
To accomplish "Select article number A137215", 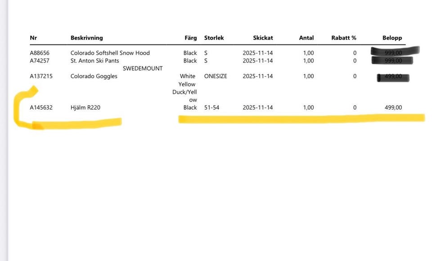I will pyautogui.click(x=41, y=76).
